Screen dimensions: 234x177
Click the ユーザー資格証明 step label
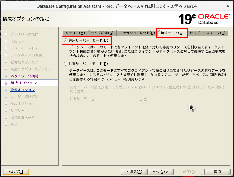(x=24, y=97)
